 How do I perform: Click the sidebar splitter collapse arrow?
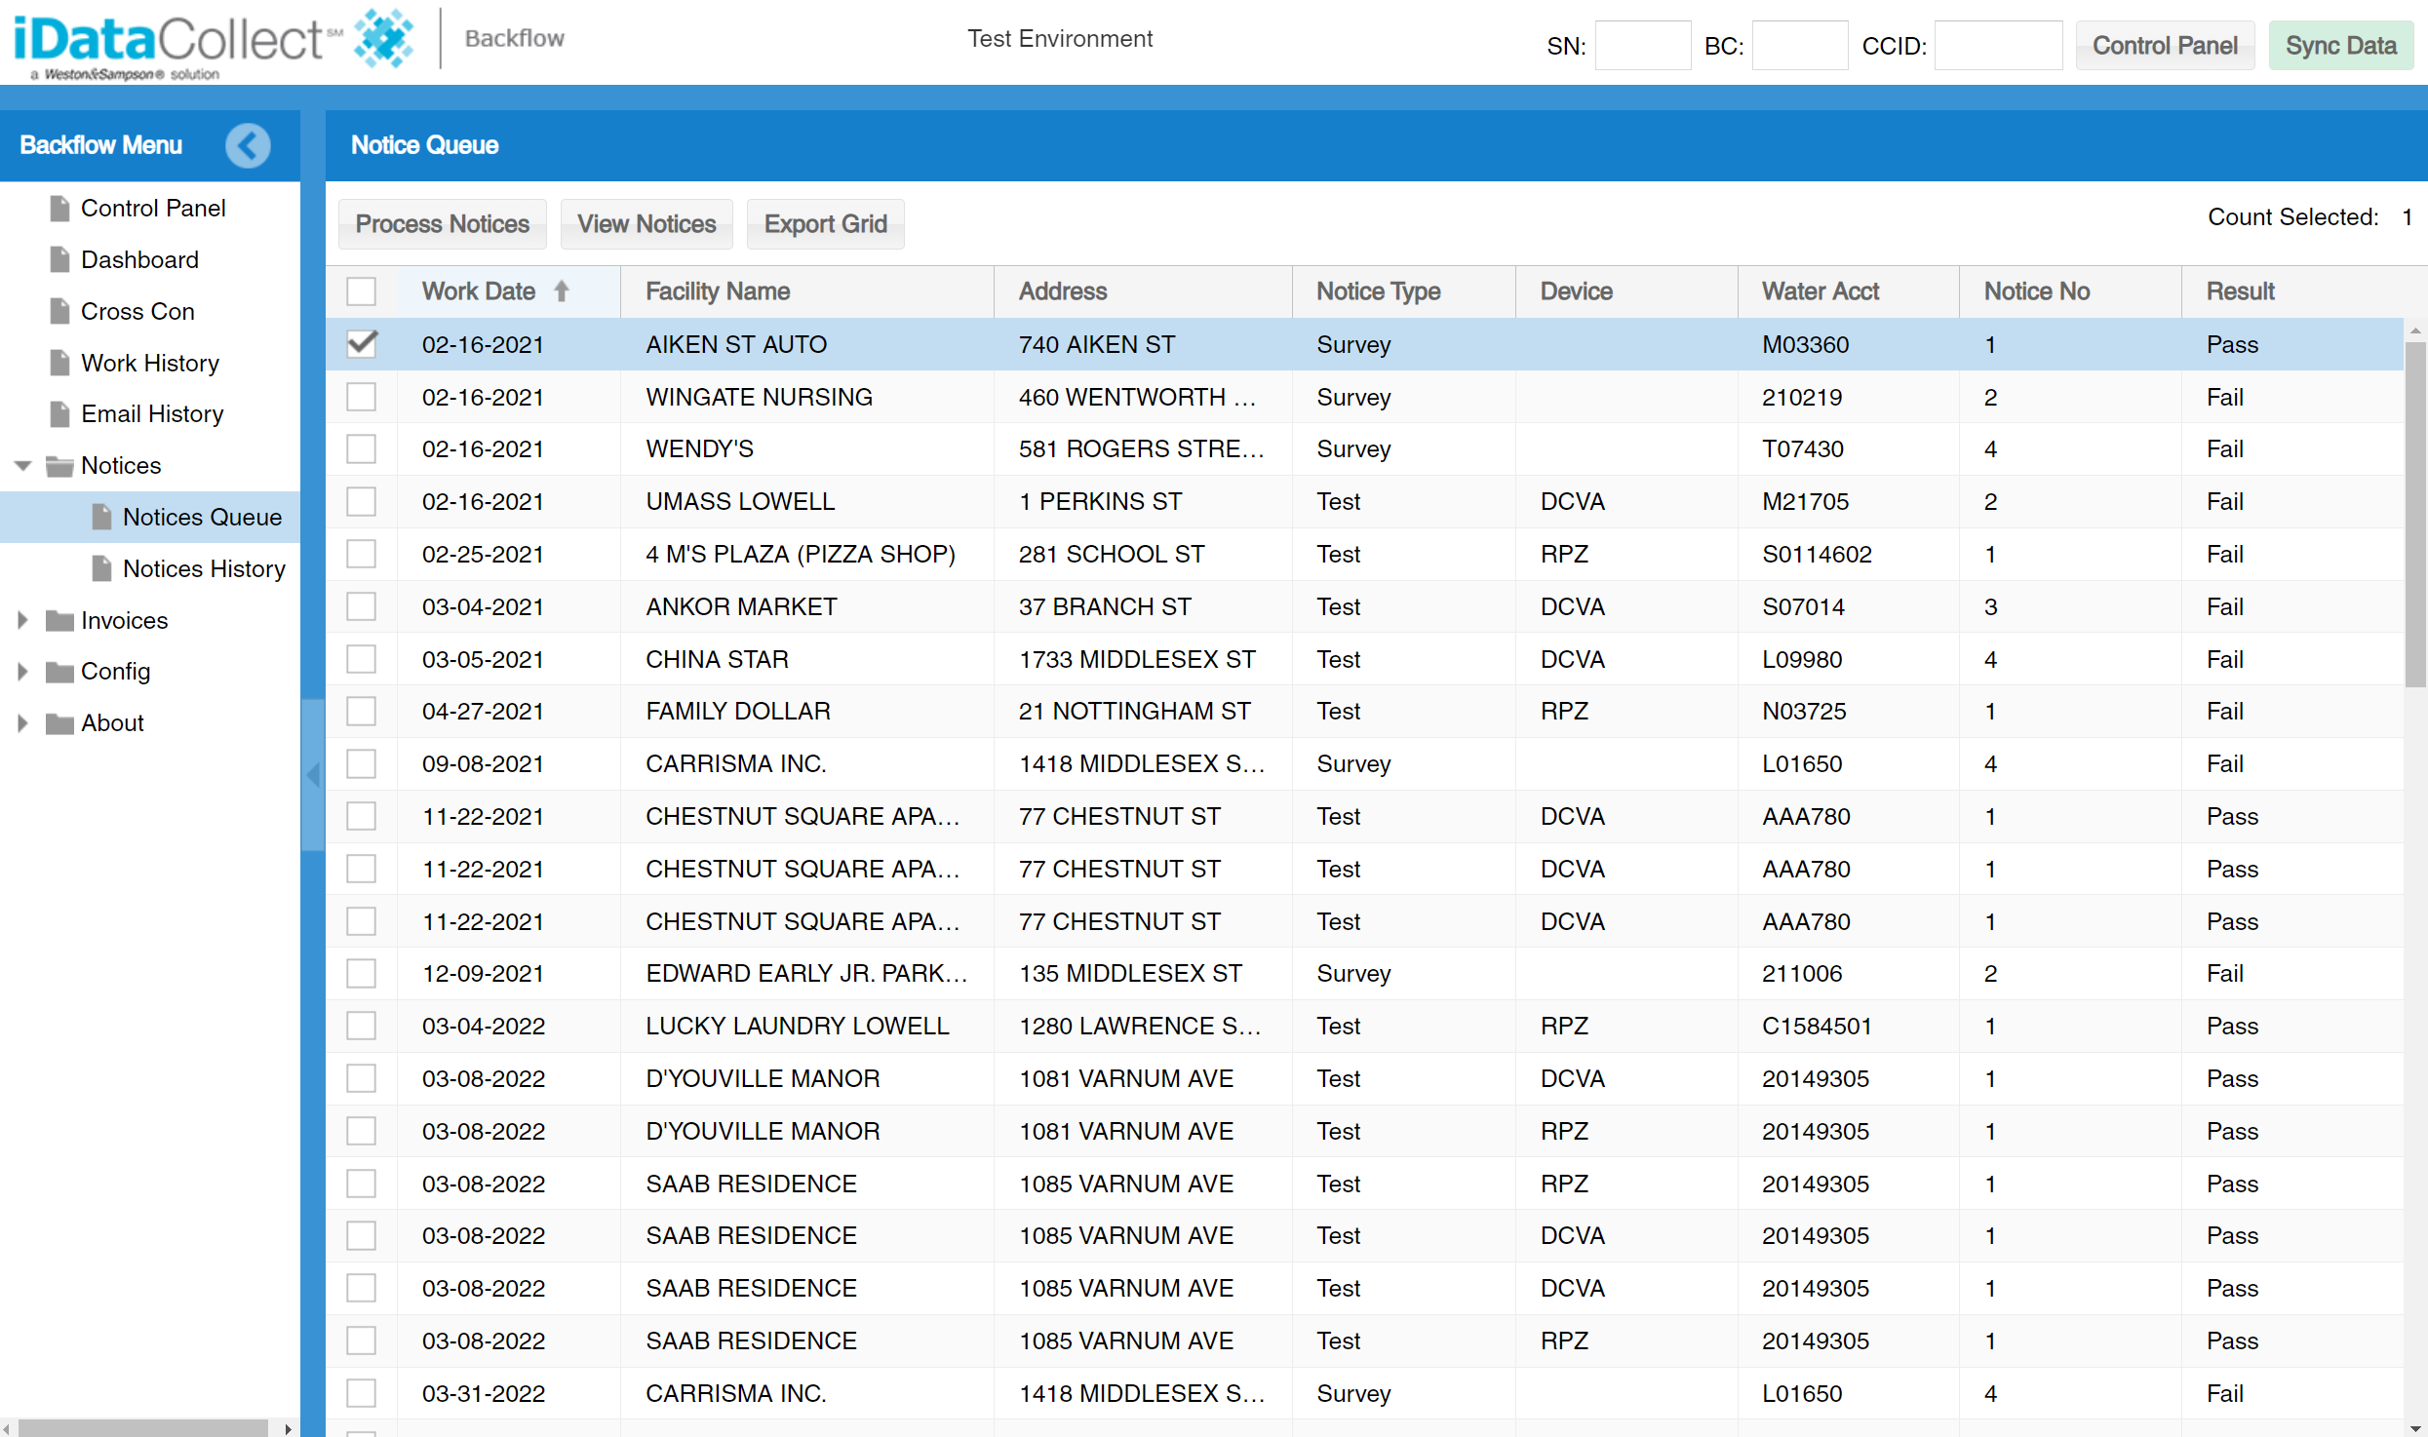[x=313, y=775]
